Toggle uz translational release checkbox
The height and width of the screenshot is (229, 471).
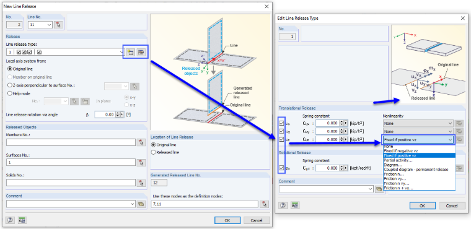[281, 139]
